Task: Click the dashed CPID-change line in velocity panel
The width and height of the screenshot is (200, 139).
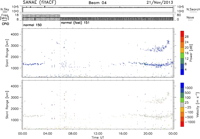Action: [x=60, y=105]
